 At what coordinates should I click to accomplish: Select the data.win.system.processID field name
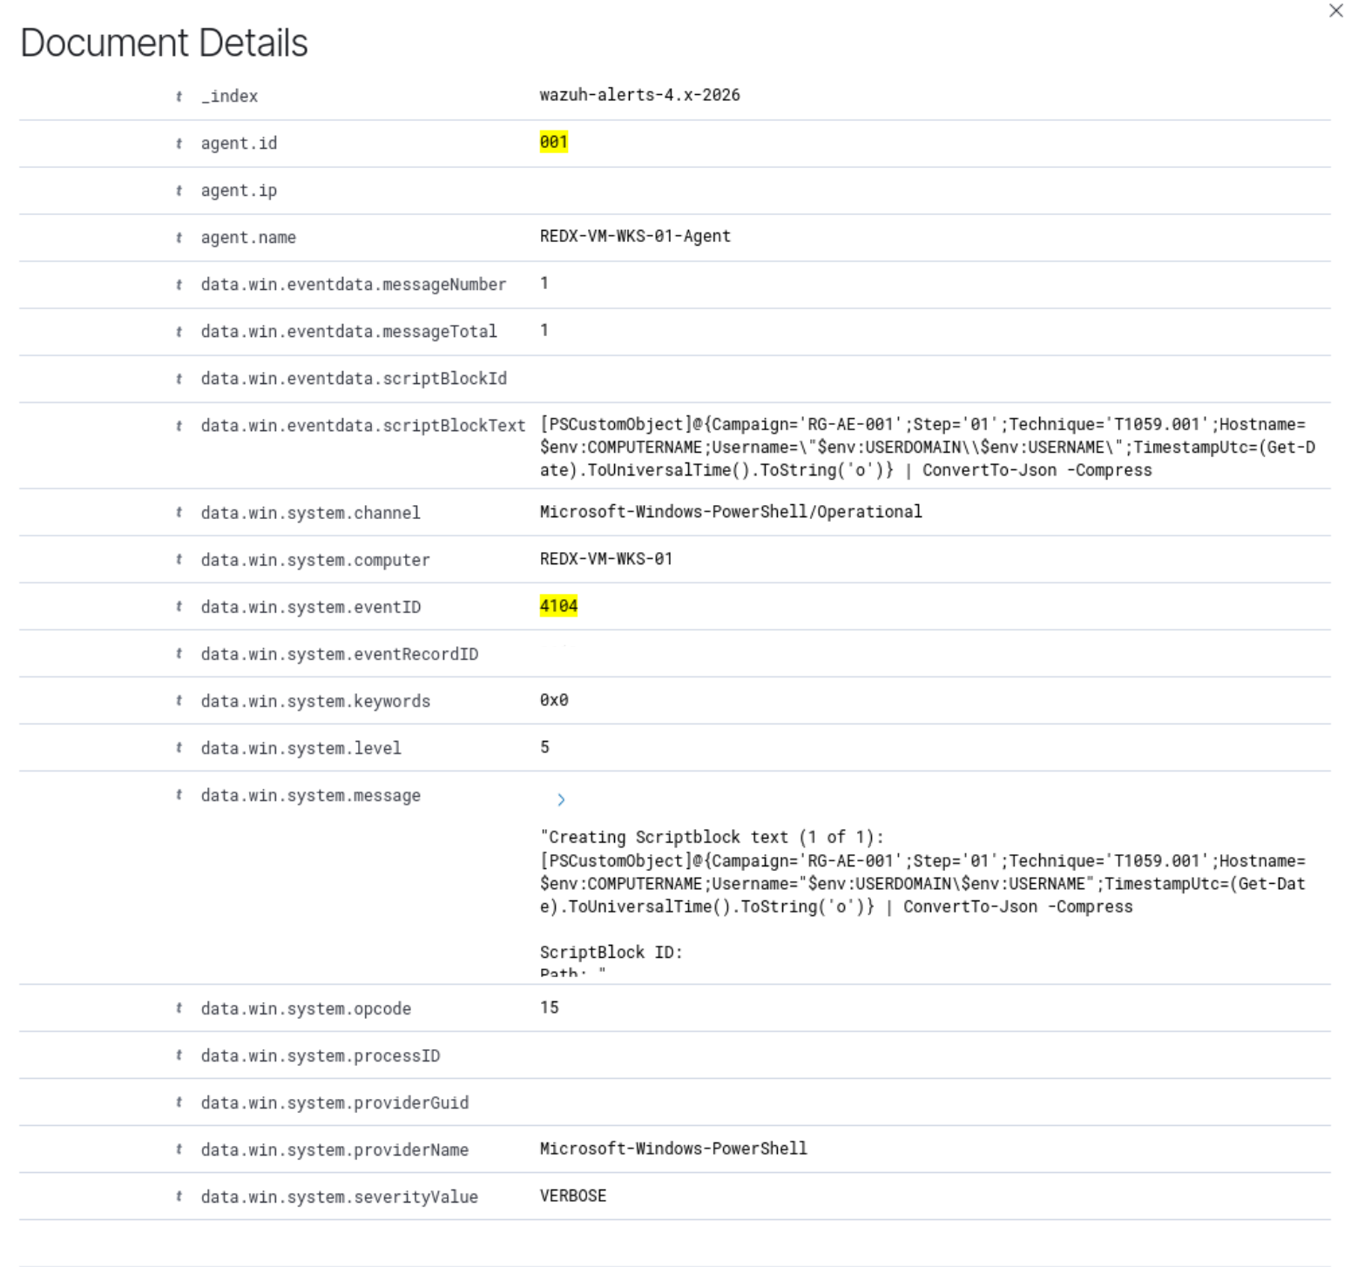[x=320, y=1055]
